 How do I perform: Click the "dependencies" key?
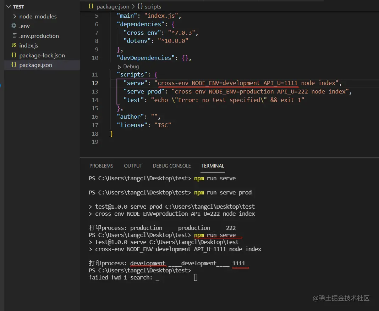pos(141,24)
